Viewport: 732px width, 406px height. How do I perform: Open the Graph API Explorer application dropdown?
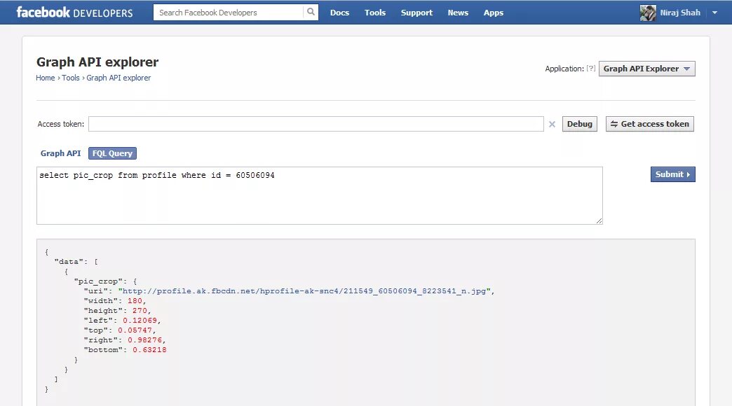click(x=646, y=69)
